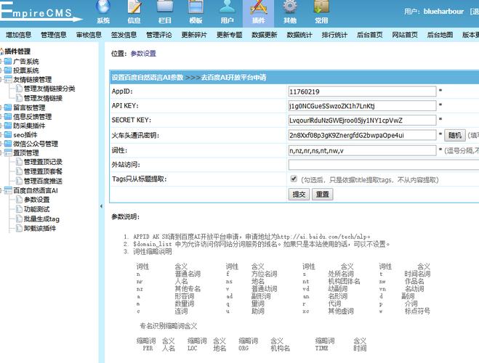Open 审核信息 in the submenu bar

(89, 35)
